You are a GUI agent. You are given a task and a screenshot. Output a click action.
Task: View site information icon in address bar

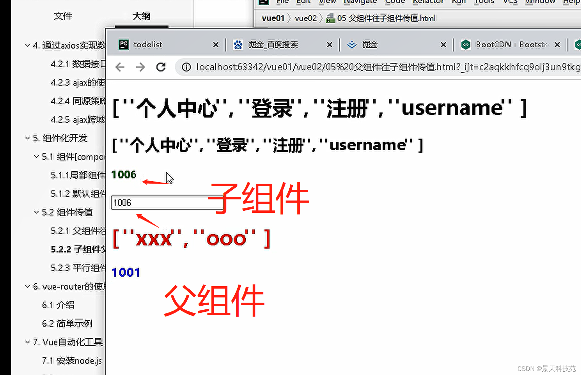pos(186,67)
